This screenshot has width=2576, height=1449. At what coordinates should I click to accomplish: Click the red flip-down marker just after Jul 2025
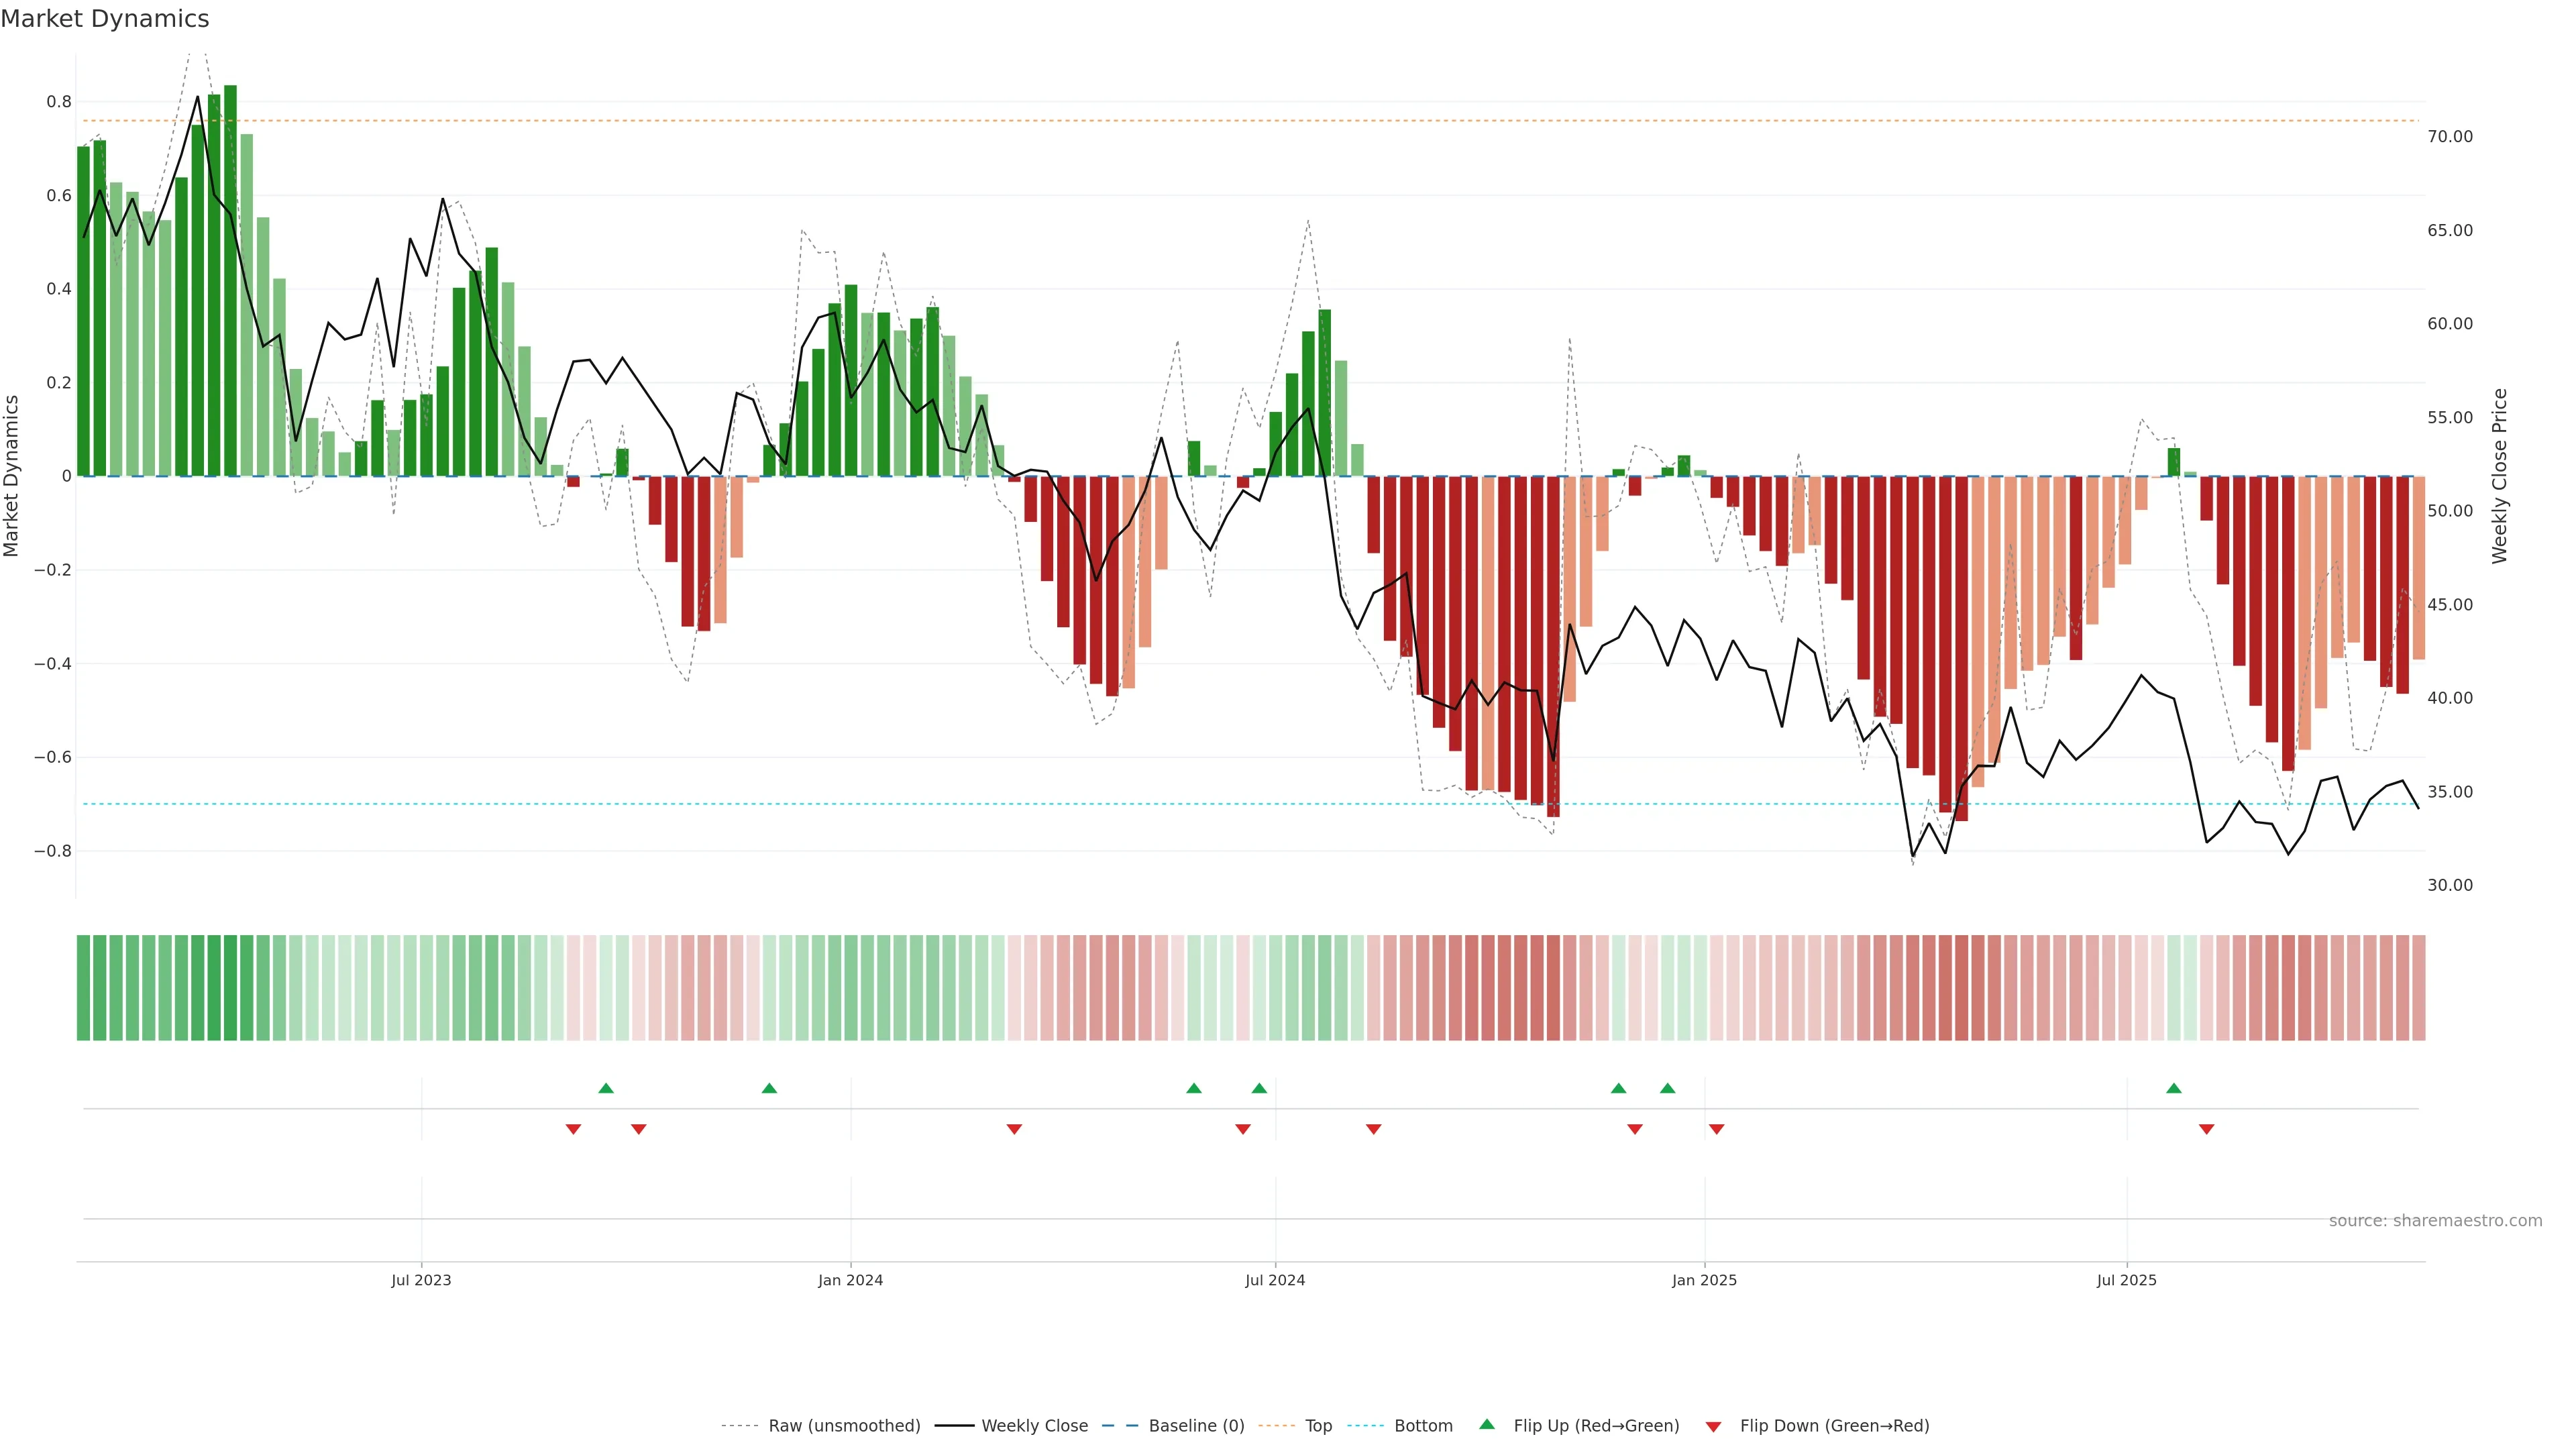point(2206,1129)
